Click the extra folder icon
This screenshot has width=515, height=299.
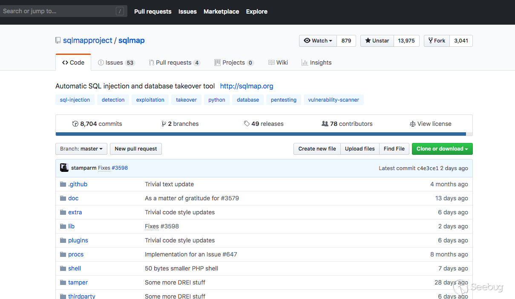tap(63, 212)
